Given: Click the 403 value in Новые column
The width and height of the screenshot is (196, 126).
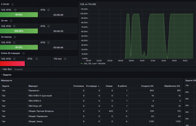Looking at the screenshot, I should point(111,111).
